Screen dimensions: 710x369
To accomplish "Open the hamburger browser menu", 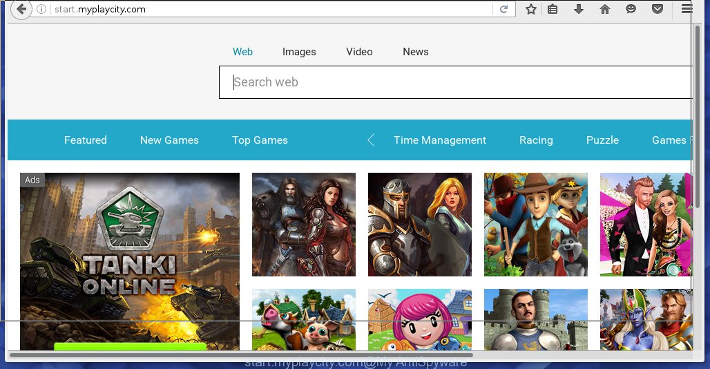I will tap(687, 8).
